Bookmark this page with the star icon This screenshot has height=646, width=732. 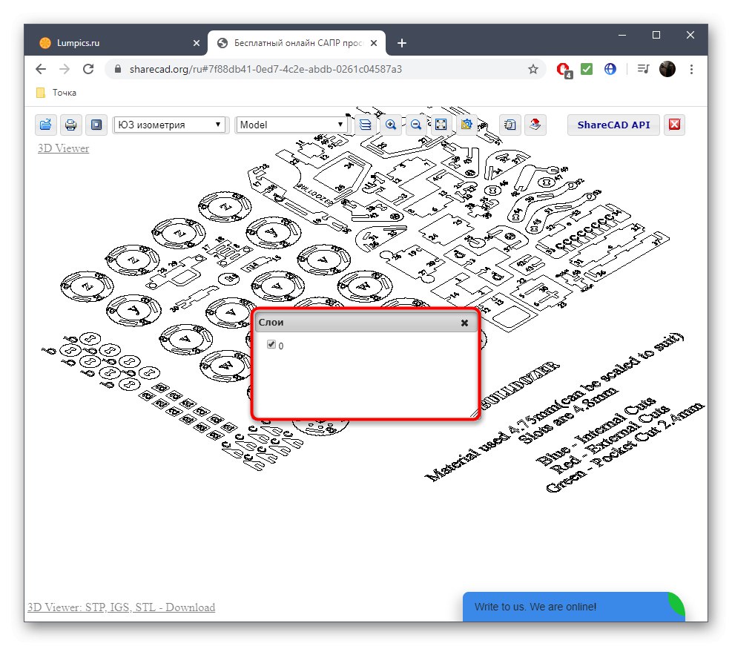pos(533,69)
